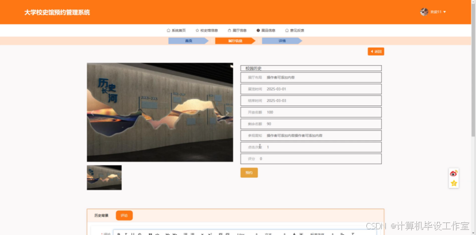This screenshot has width=476, height=235.
Task: Click the 大学校史馆预约管理系统 site title
Action: tap(57, 13)
